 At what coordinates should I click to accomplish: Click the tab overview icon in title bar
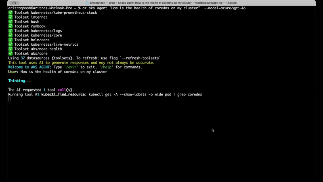click(14, 3)
